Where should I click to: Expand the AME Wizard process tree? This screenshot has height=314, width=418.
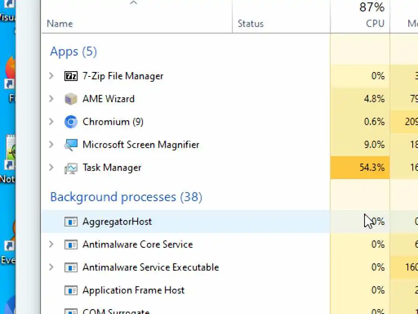coord(51,99)
